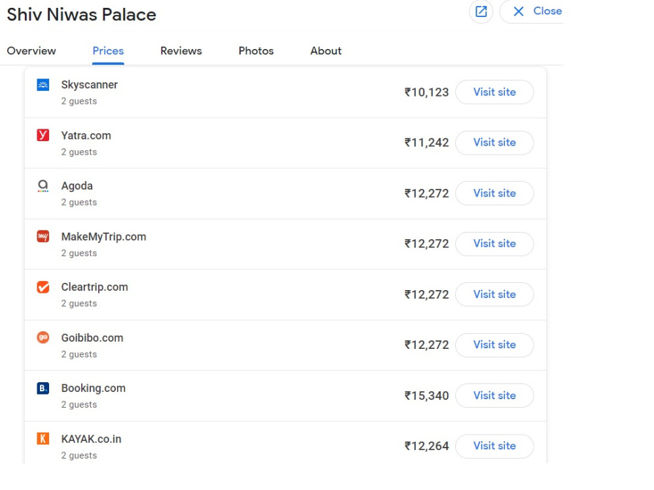Go to the Photos tab
Screen dimensions: 654x490
(x=256, y=51)
